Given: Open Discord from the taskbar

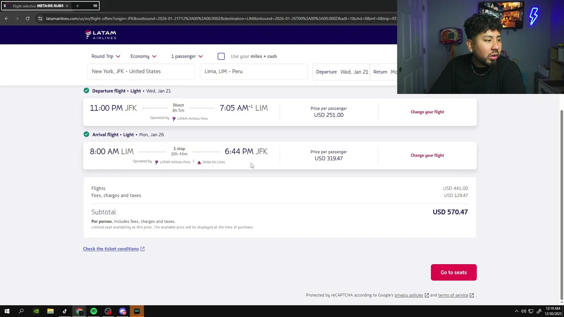Looking at the screenshot, I should [x=122, y=311].
